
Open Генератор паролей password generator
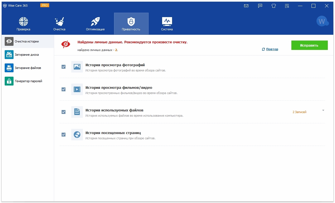pyautogui.click(x=28, y=81)
